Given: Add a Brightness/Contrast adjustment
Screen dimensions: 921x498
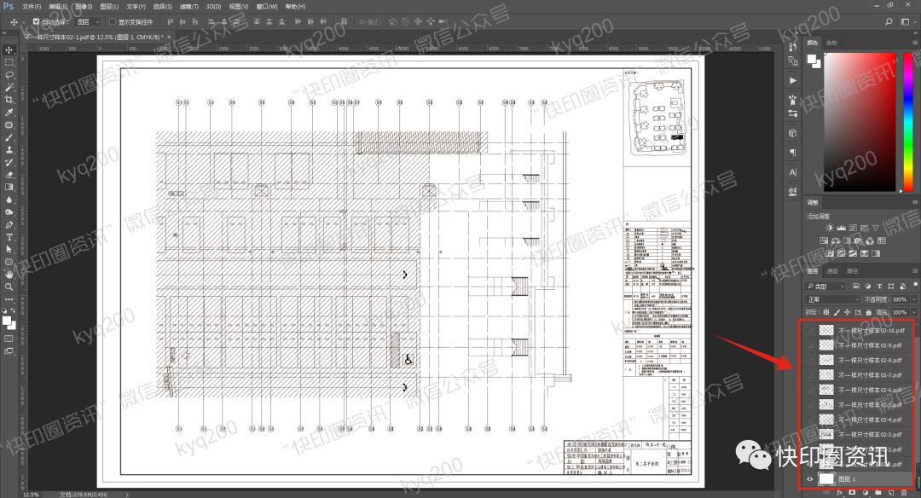Looking at the screenshot, I should [829, 228].
